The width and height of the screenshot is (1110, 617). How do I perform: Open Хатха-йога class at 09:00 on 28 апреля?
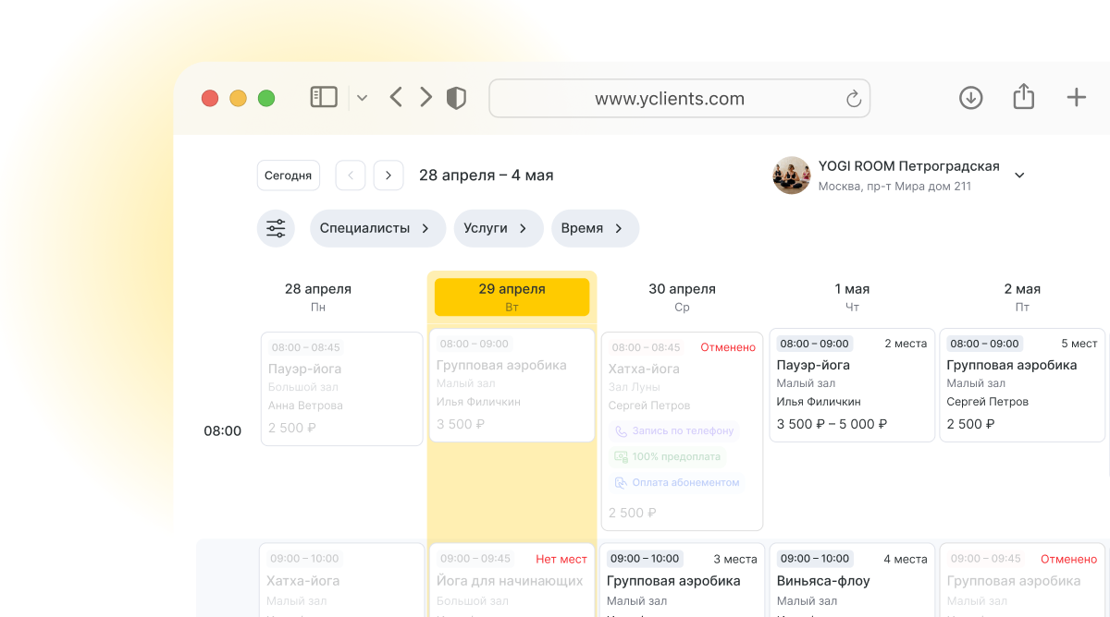341,580
